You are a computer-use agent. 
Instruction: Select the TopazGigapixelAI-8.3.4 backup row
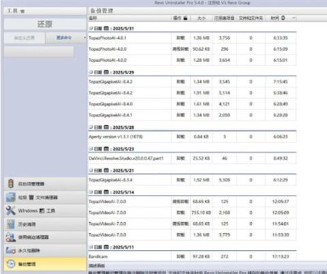tap(192, 180)
